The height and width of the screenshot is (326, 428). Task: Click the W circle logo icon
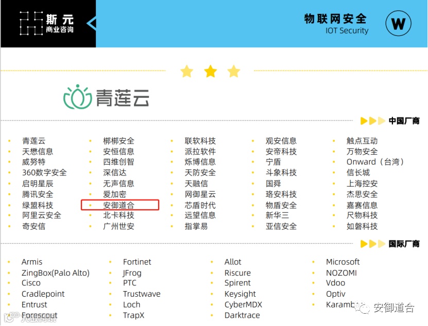coord(398,24)
